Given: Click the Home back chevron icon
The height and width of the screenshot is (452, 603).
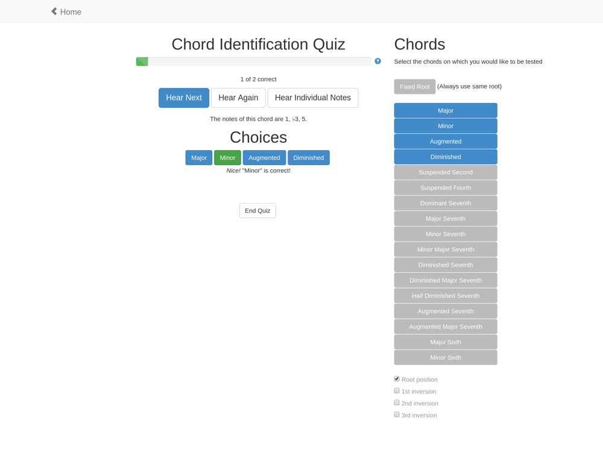Looking at the screenshot, I should 54,11.
